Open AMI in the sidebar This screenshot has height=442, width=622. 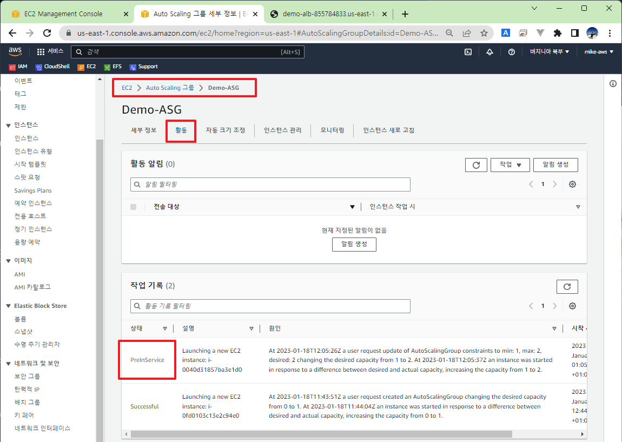(x=19, y=274)
